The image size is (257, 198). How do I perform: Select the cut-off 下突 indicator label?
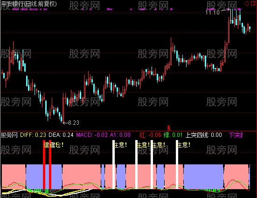(x=236, y=135)
